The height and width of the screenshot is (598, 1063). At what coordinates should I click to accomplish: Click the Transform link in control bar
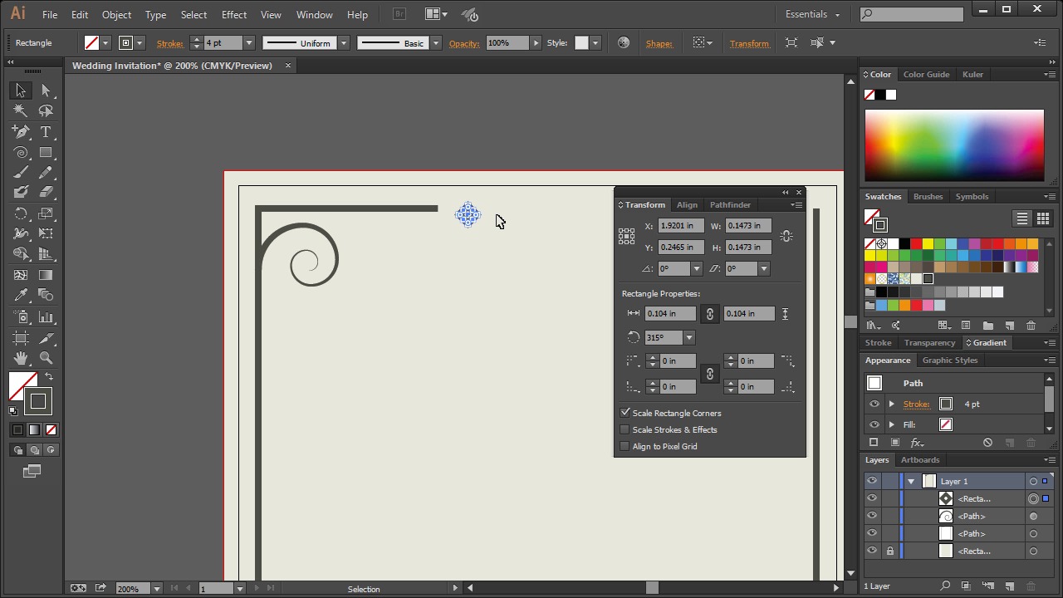pyautogui.click(x=748, y=43)
